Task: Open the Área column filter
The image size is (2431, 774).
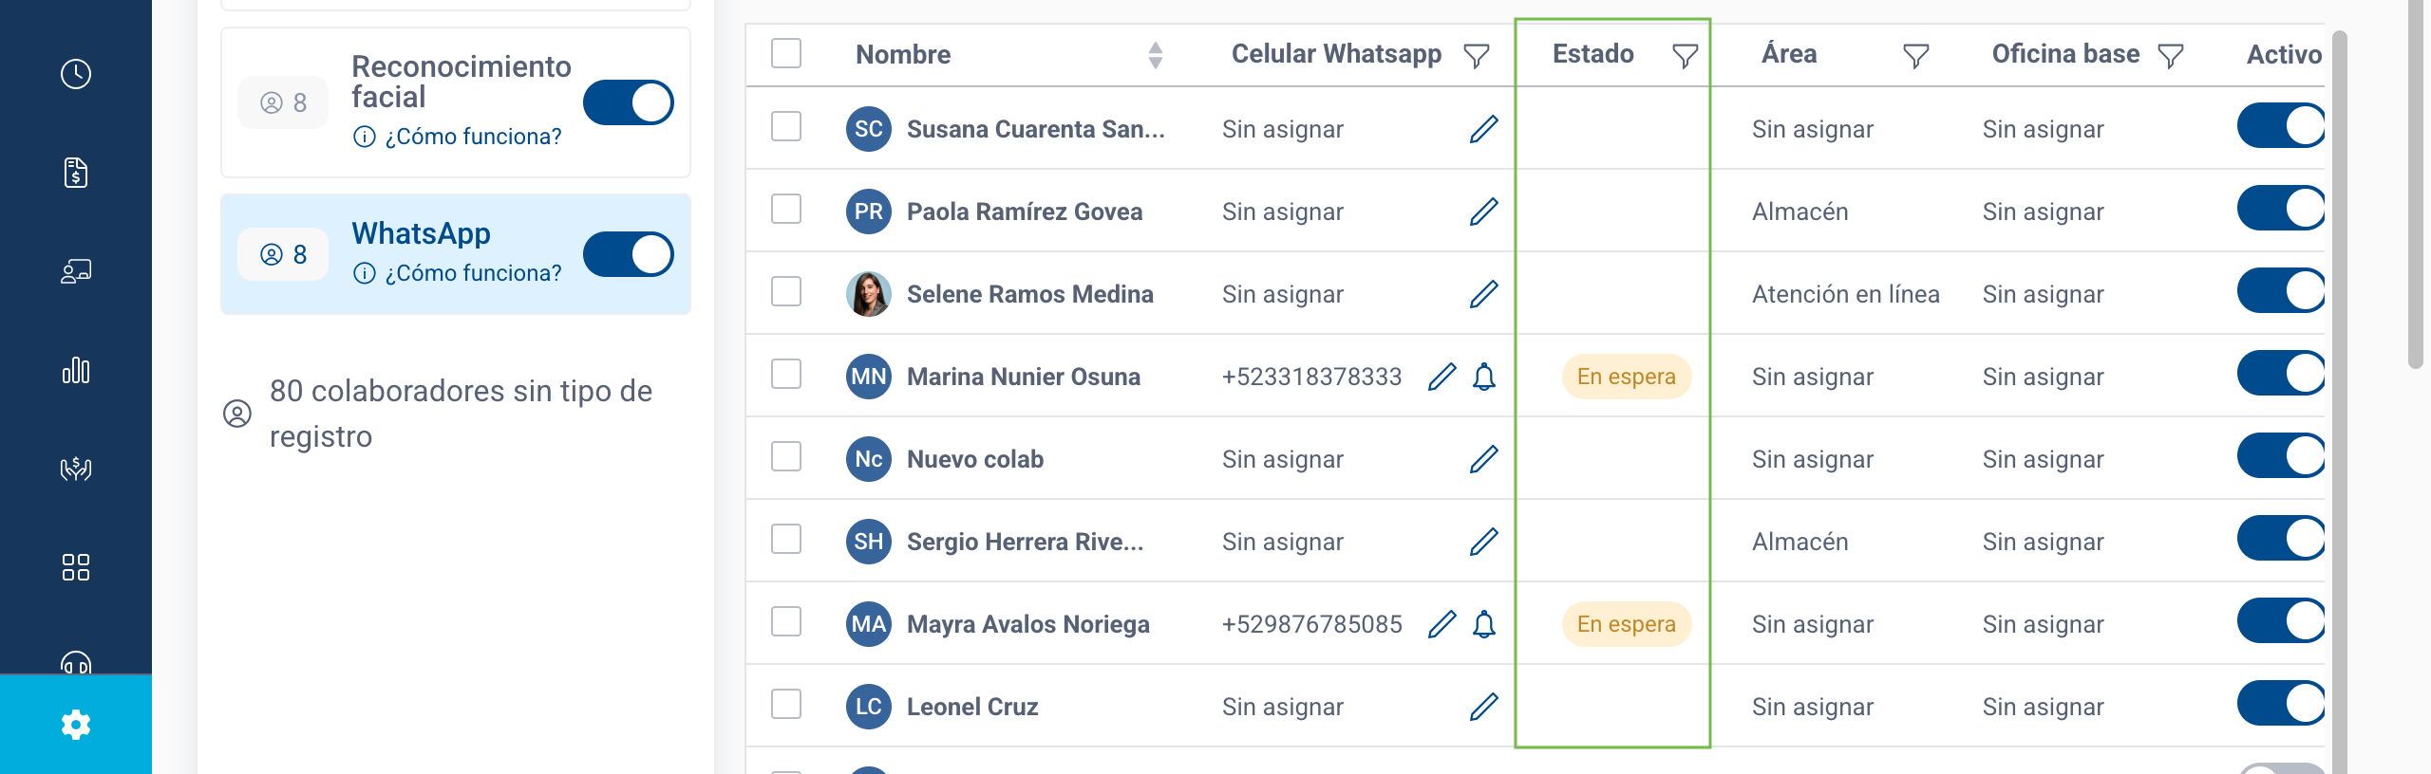Action: (1916, 56)
